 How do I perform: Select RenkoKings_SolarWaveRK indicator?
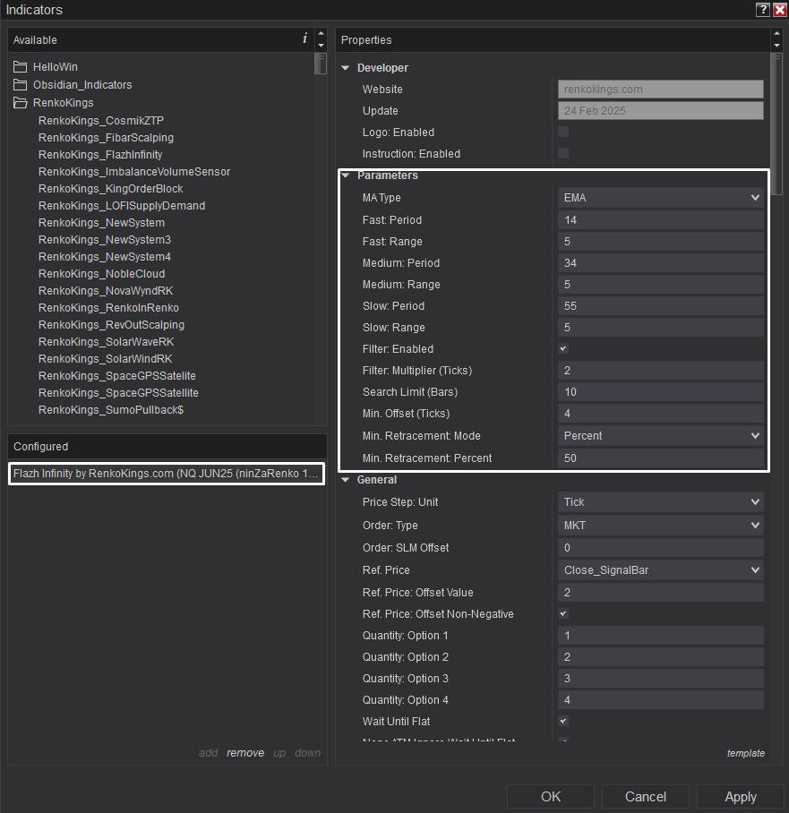tap(107, 342)
